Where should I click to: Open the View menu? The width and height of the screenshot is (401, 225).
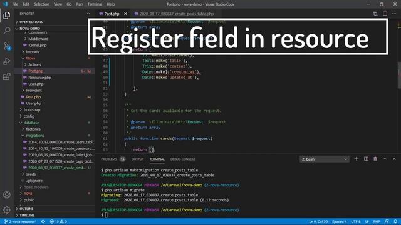pyautogui.click(x=58, y=4)
